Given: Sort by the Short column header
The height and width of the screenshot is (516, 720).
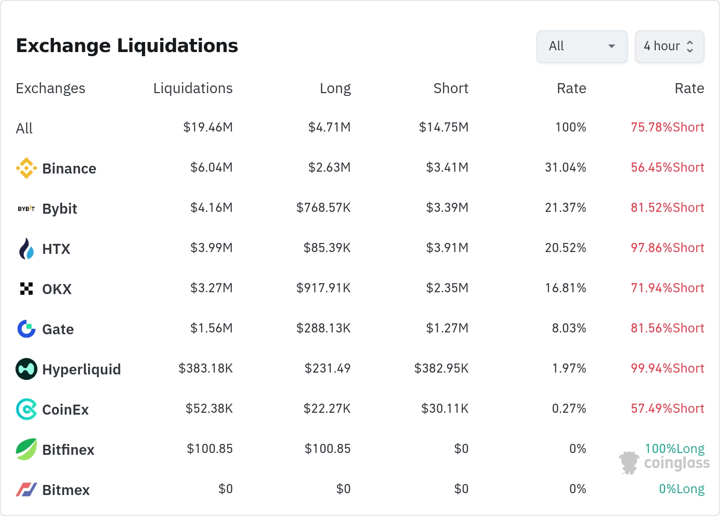Looking at the screenshot, I should pos(451,88).
